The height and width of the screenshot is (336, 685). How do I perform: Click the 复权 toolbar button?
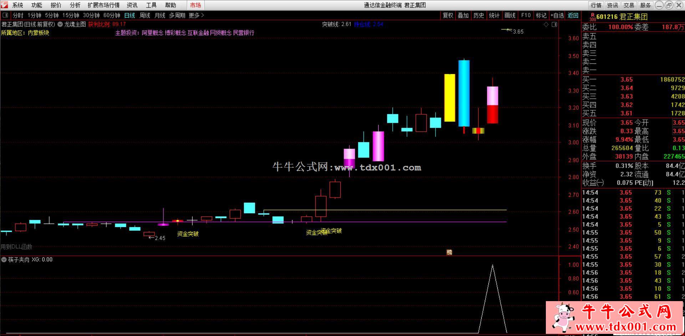coord(448,15)
